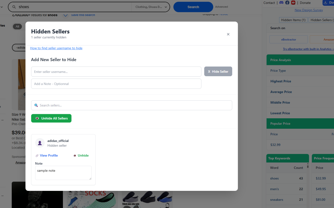Image resolution: width=334 pixels, height=208 pixels.
Task: Click the magnifier icon in Search sellers field
Action: (36, 105)
